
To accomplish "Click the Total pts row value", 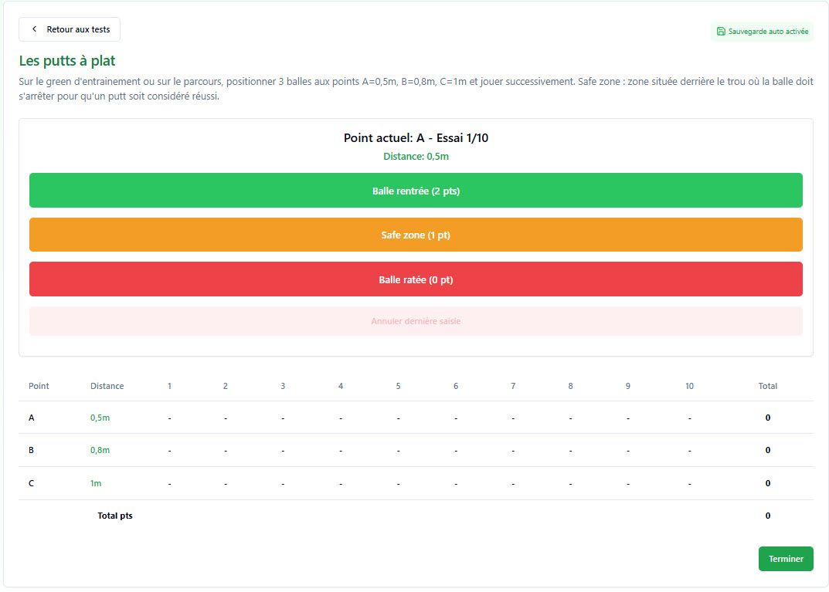I will (x=768, y=516).
